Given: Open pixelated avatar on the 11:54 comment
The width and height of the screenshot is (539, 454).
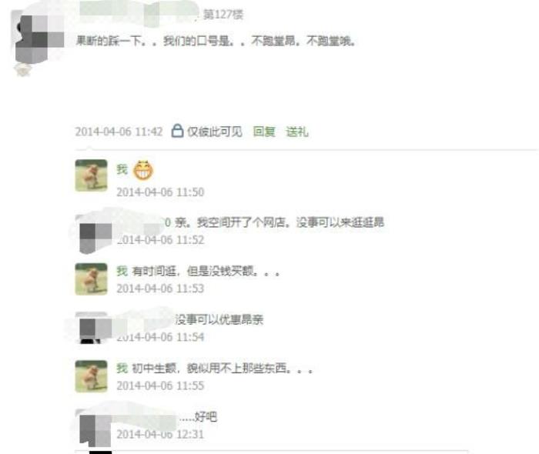Looking at the screenshot, I should 95,330.
